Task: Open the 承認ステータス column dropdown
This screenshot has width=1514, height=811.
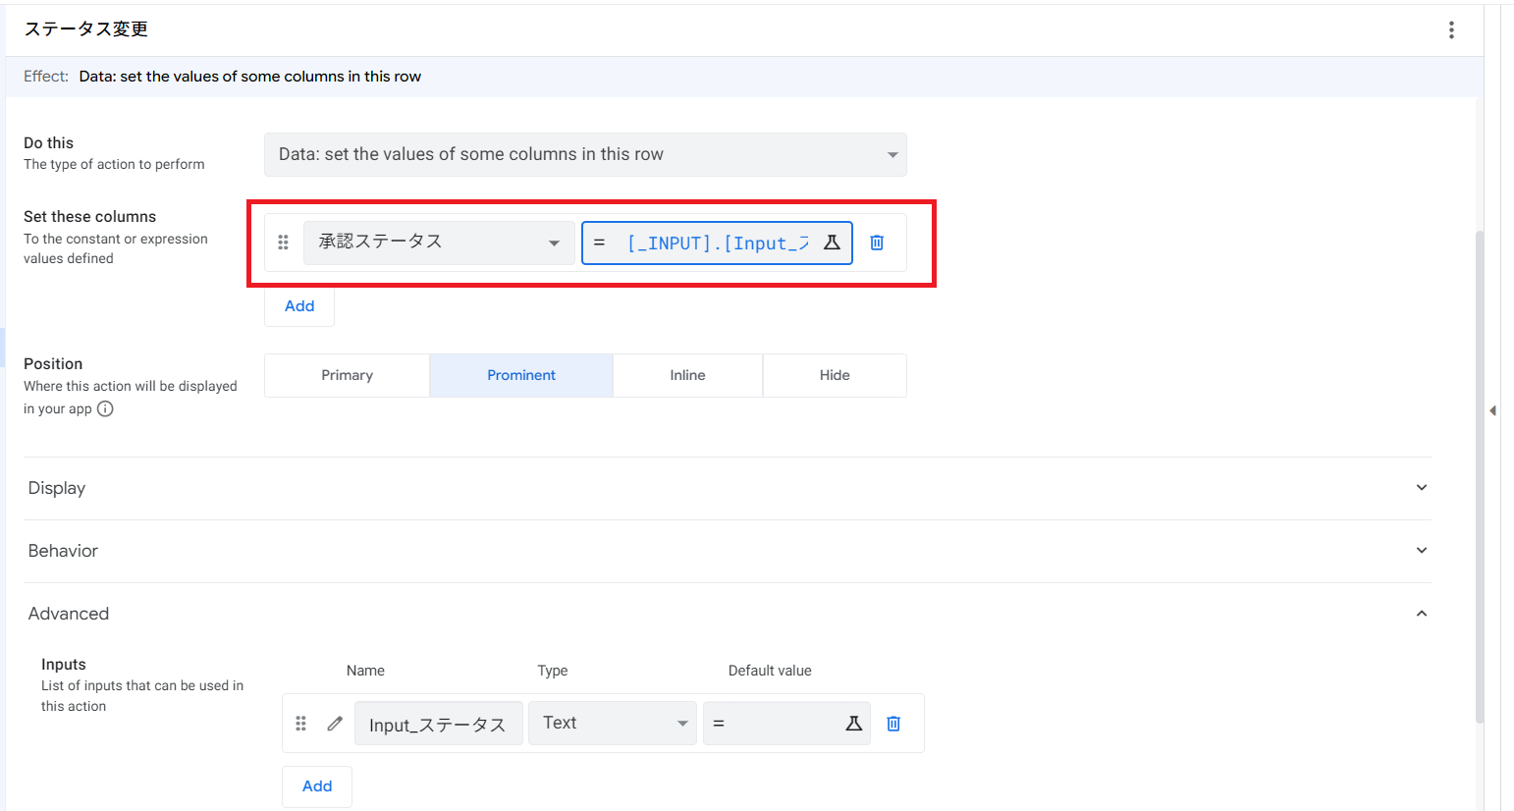Action: pyautogui.click(x=439, y=243)
